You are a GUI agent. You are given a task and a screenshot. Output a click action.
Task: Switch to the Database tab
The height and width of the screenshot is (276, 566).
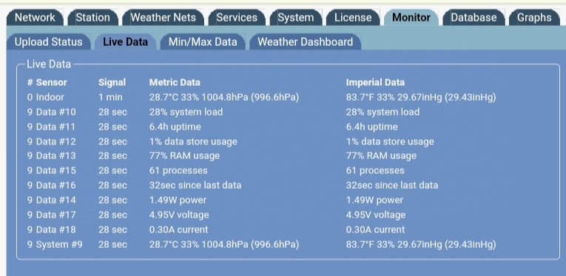(x=474, y=18)
